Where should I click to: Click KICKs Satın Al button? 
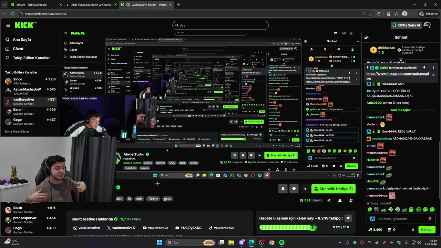406,25
